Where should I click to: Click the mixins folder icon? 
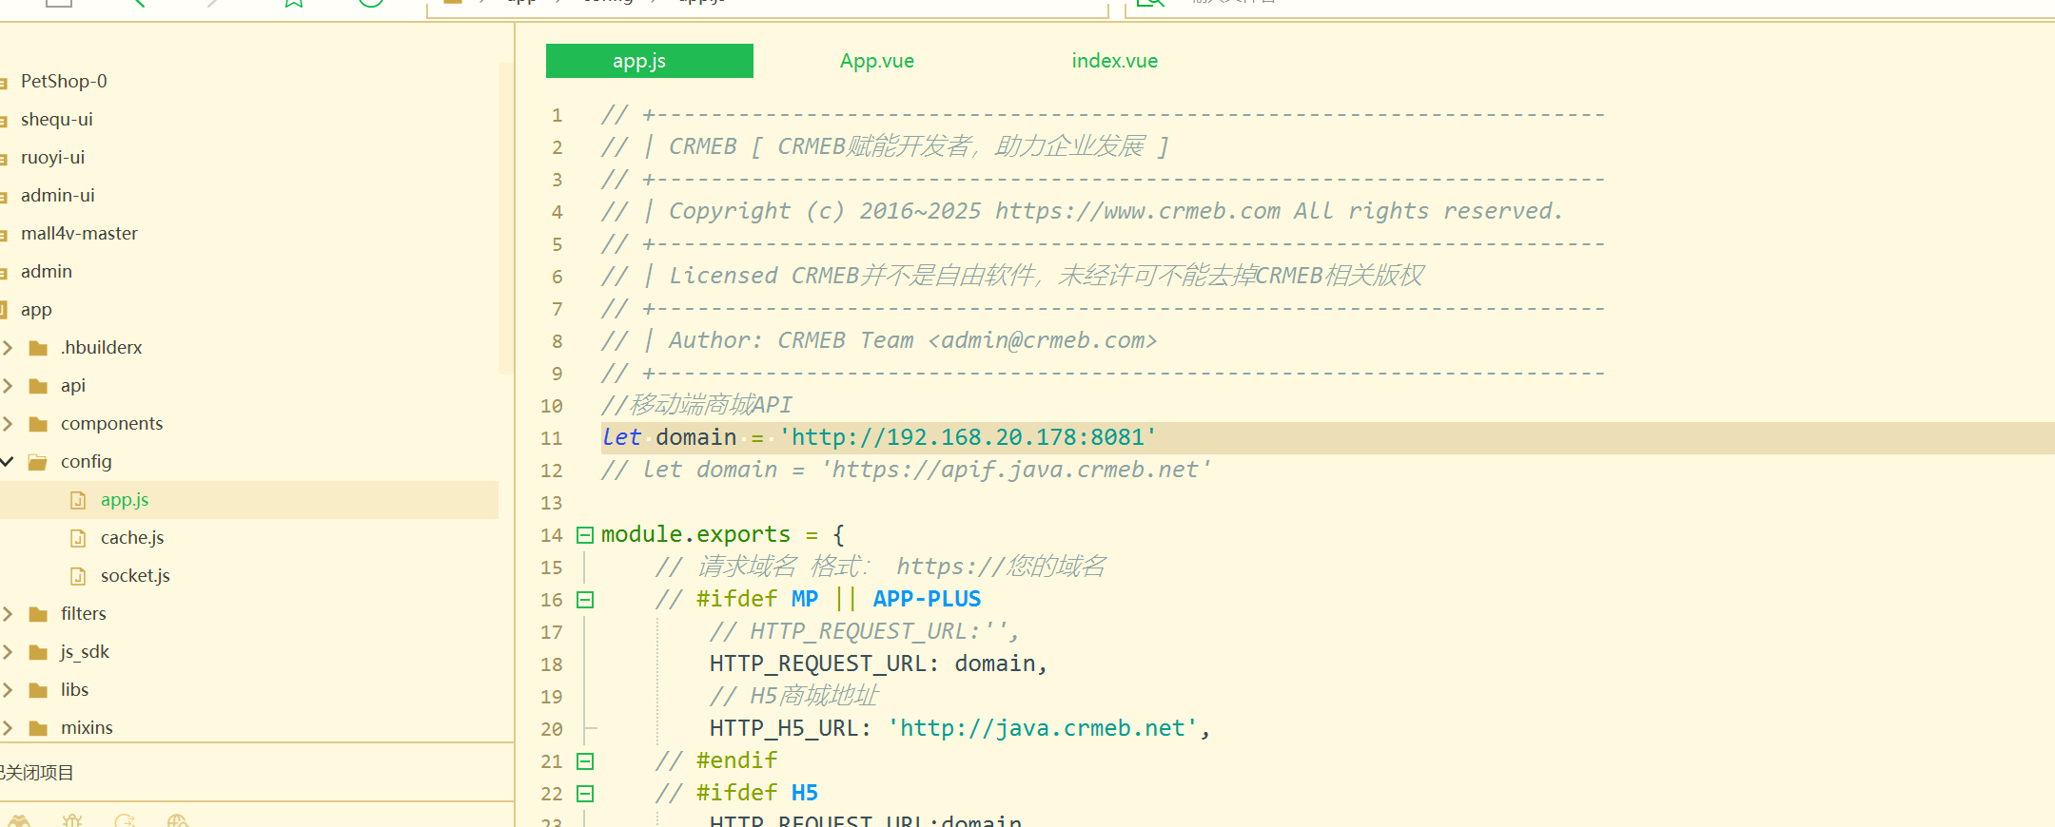pos(38,728)
